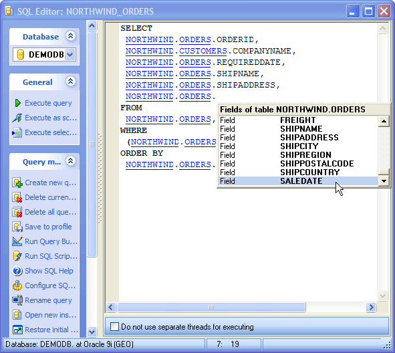Open the DEMODB database dropdown

click(70, 54)
